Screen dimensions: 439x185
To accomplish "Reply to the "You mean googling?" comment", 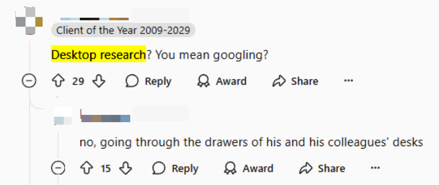I will pyautogui.click(x=148, y=81).
